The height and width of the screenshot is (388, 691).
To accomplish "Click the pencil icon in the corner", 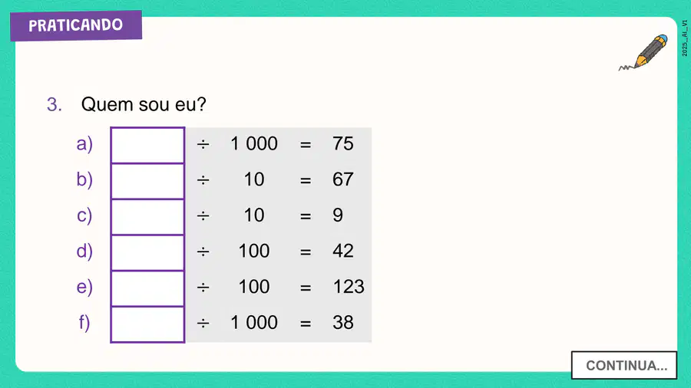I will [x=644, y=52].
